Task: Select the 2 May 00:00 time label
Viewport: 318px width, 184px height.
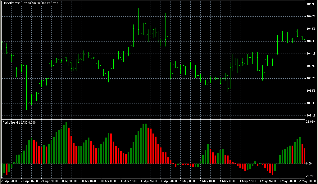Action: [x=307, y=181]
